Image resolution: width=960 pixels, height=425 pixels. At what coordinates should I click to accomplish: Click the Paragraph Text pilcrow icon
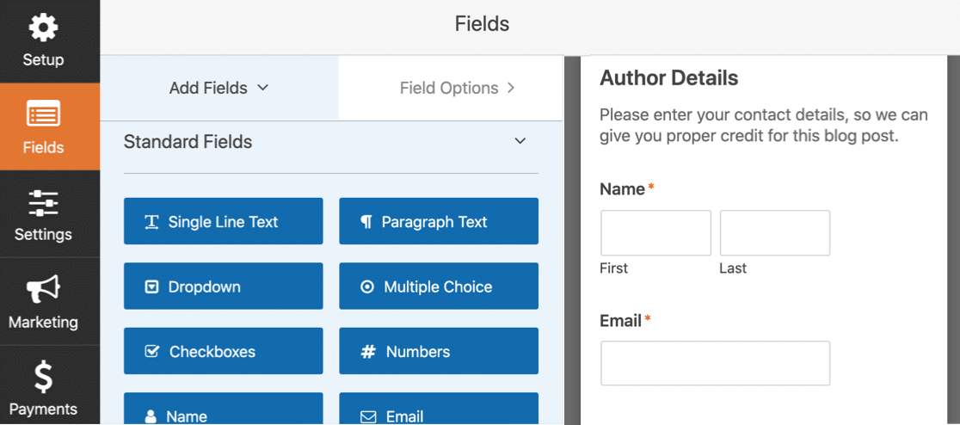[x=366, y=222]
